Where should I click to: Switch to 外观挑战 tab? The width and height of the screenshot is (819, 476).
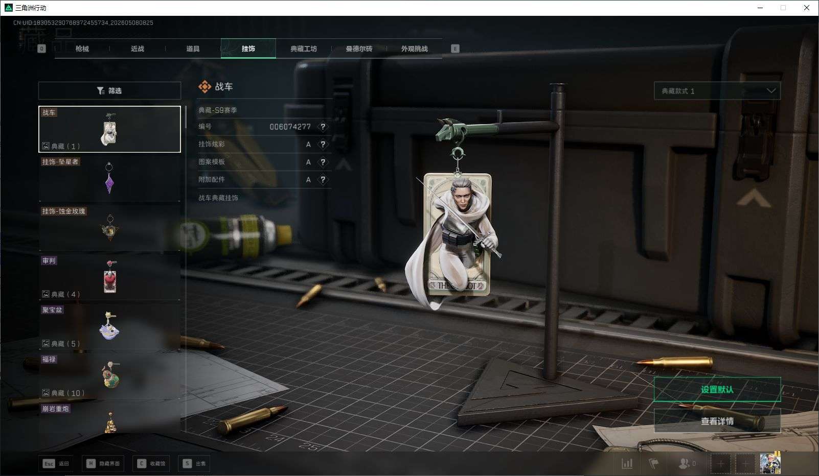[414, 49]
